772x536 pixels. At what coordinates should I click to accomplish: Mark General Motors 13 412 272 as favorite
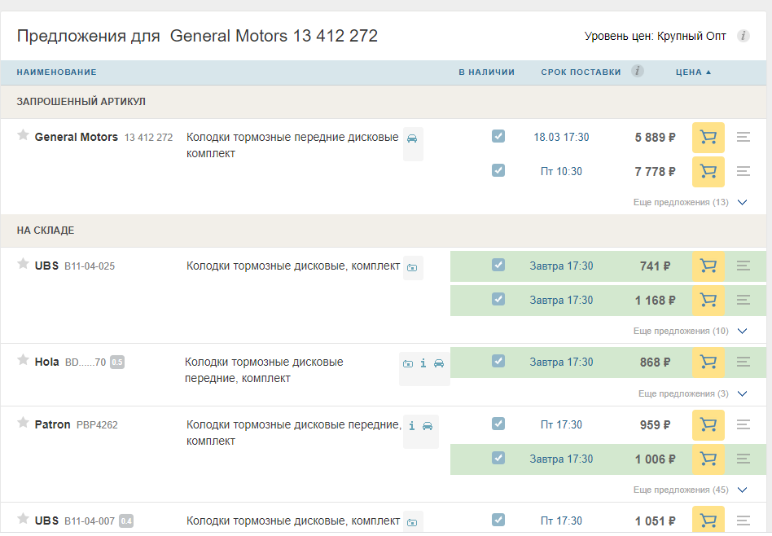(x=23, y=135)
